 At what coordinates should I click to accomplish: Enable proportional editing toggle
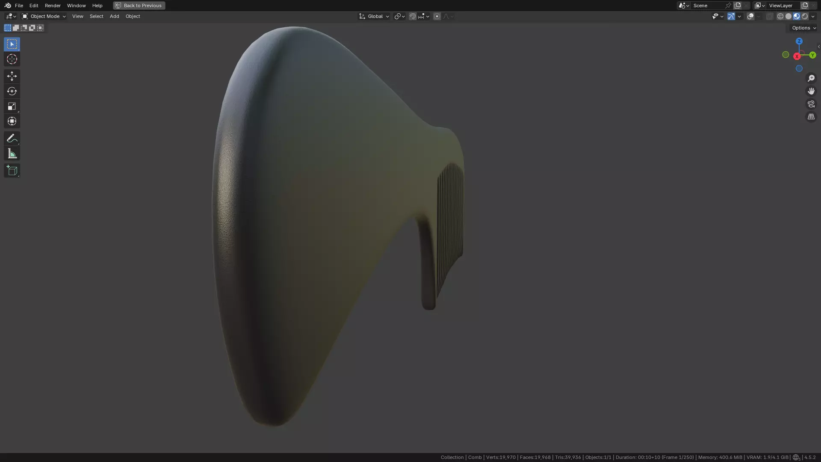coord(437,16)
